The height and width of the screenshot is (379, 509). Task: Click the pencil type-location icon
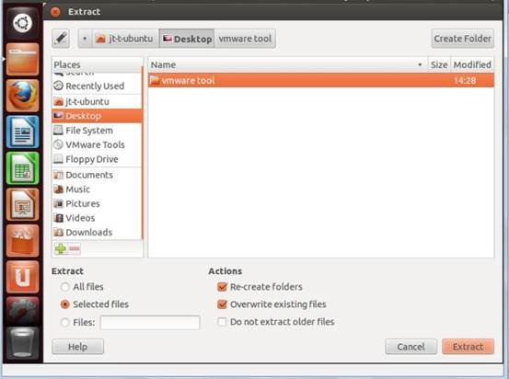point(61,39)
